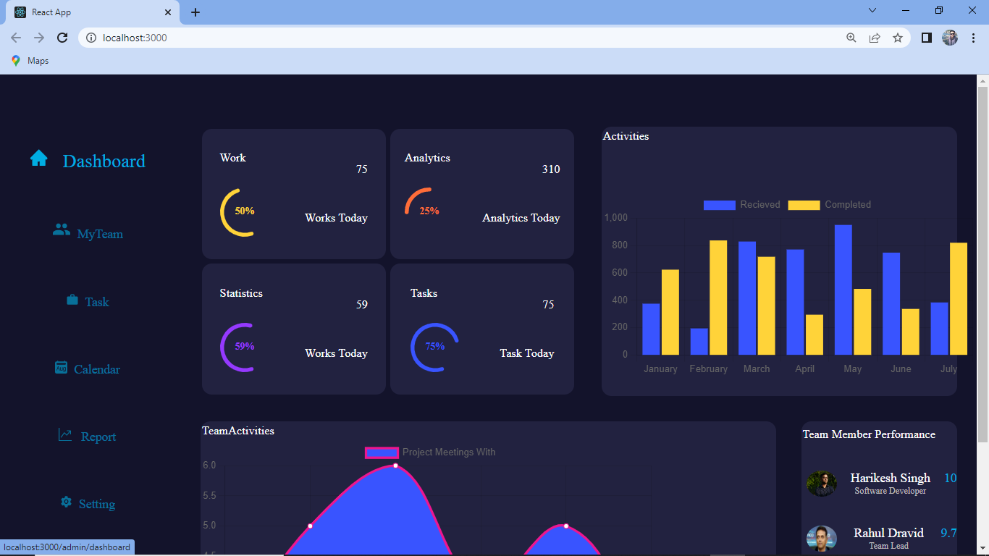Image resolution: width=989 pixels, height=556 pixels.
Task: Open tab search dropdown chevron
Action: pos(872,10)
